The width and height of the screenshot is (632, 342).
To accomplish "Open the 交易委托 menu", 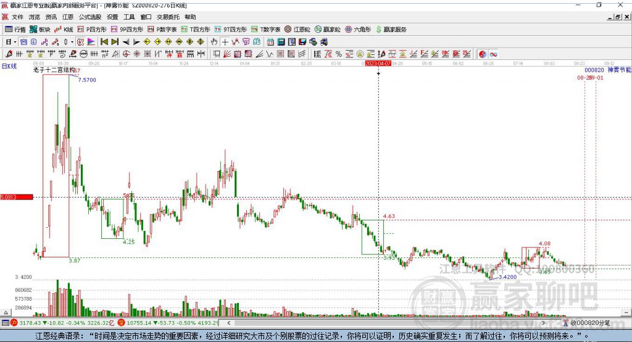I will 168,17.
